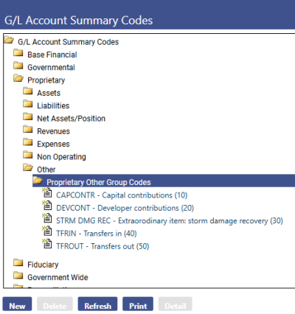
Task: Collapse the root G/L Account Summary Codes folder
Action: click(9, 40)
